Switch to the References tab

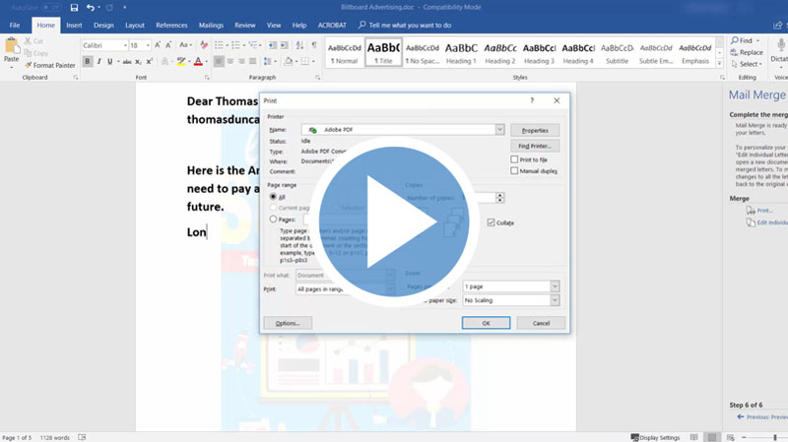pyautogui.click(x=171, y=25)
